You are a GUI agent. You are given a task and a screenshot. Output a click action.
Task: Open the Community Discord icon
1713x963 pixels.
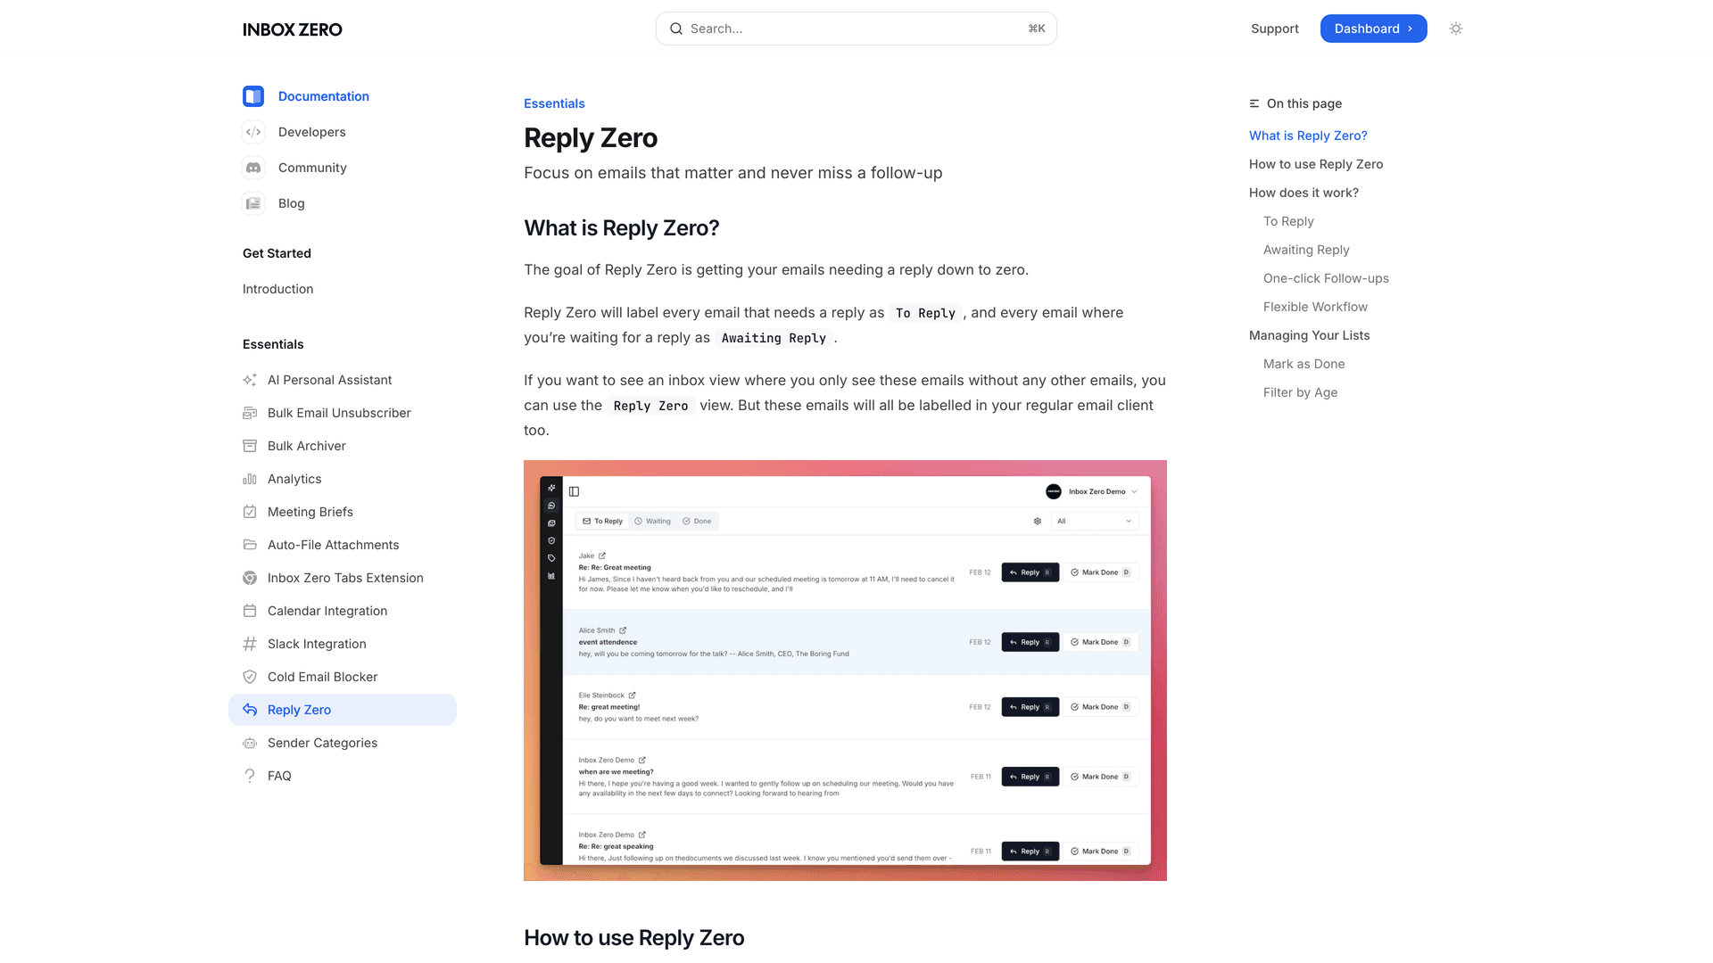(x=253, y=167)
